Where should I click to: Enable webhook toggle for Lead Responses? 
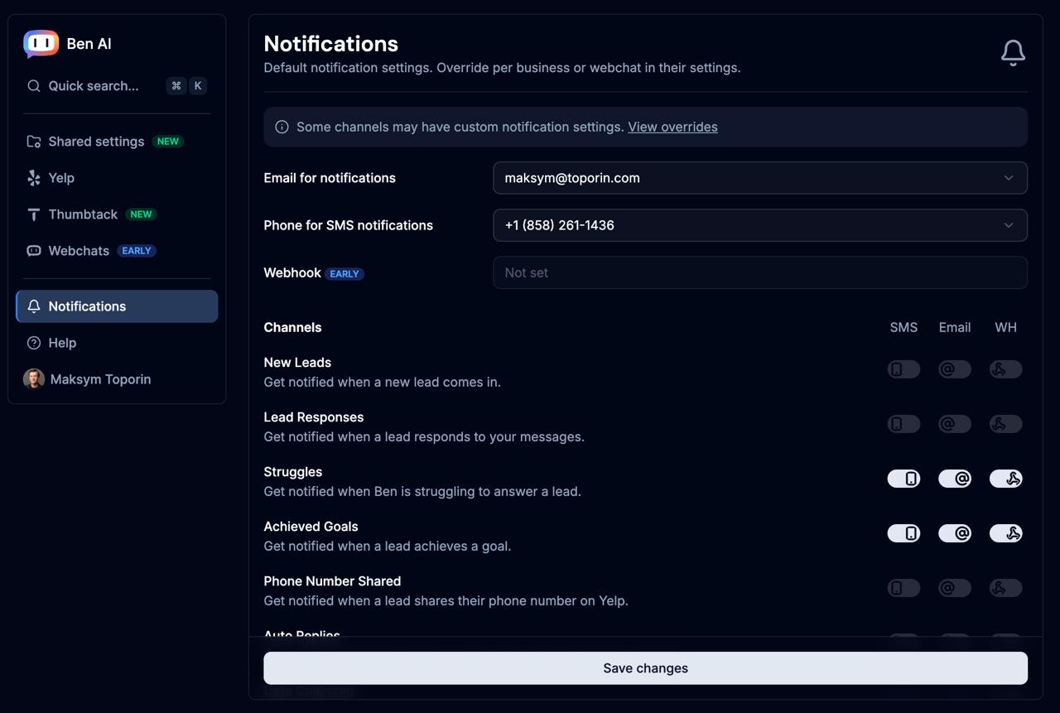1006,424
